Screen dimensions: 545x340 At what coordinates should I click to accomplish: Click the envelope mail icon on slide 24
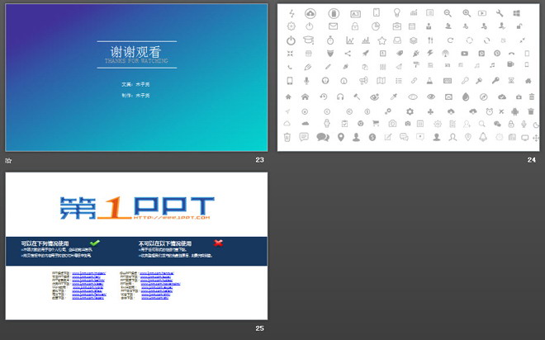click(x=333, y=26)
